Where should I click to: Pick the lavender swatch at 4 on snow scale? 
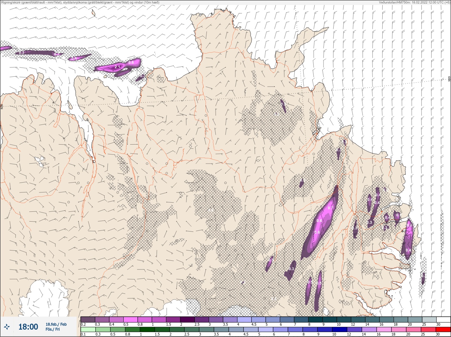(x=245, y=319)
